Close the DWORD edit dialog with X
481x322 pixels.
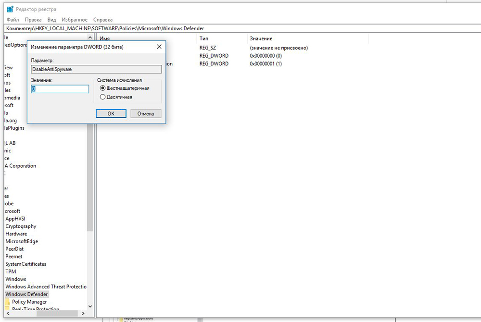click(x=159, y=47)
